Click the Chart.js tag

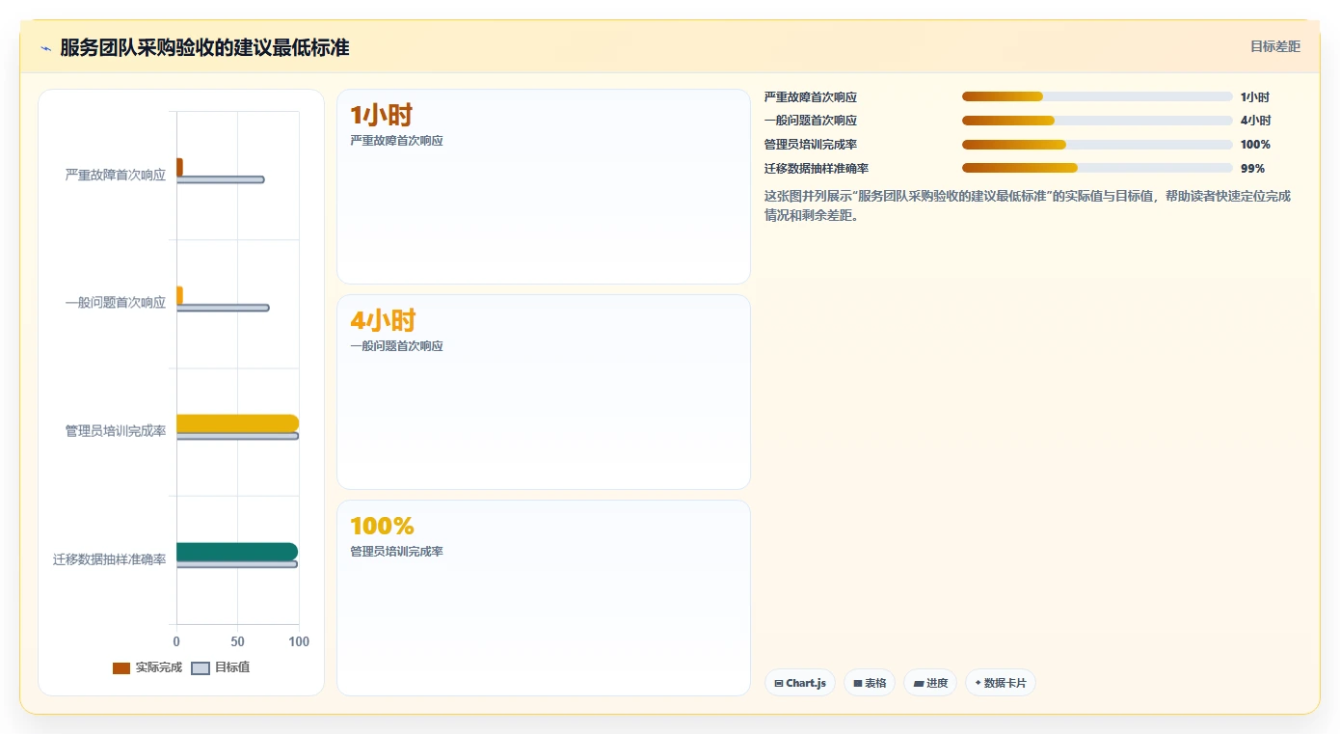pos(800,683)
